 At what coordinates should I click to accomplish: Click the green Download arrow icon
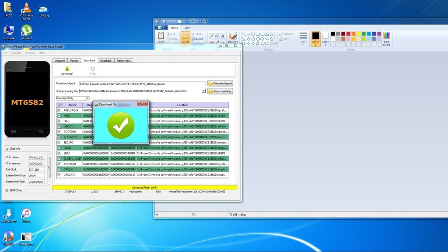click(67, 69)
